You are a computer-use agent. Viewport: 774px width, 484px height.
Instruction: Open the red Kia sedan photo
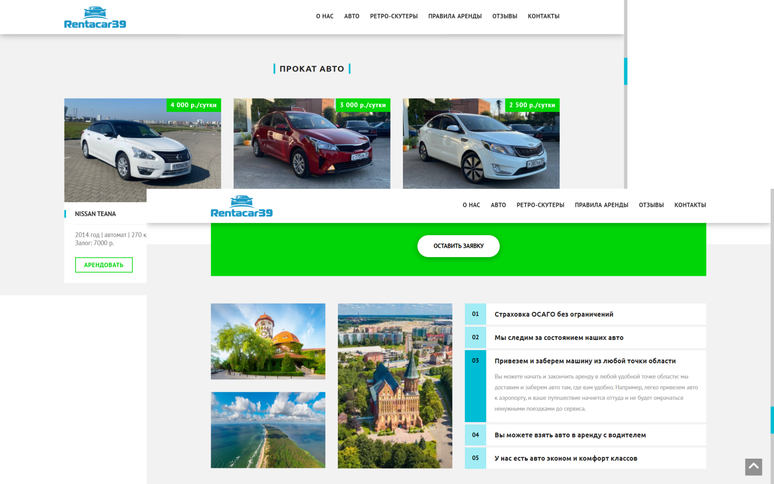[312, 143]
